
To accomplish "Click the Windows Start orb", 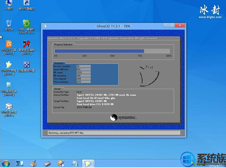I will (x=6, y=164).
